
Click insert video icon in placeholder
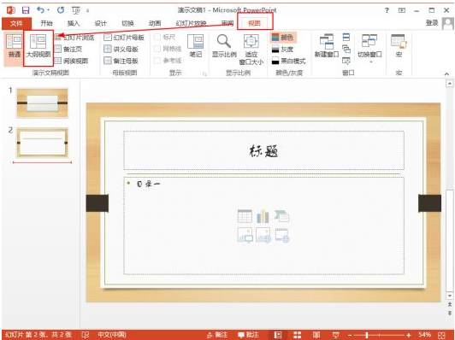click(x=282, y=234)
